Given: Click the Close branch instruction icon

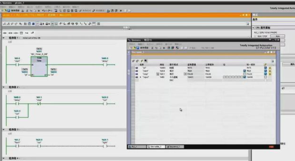Looking at the screenshot, I should tap(32, 33).
